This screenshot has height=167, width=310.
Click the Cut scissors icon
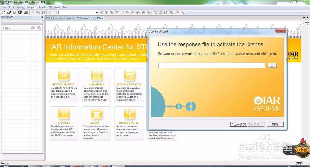(33, 12)
